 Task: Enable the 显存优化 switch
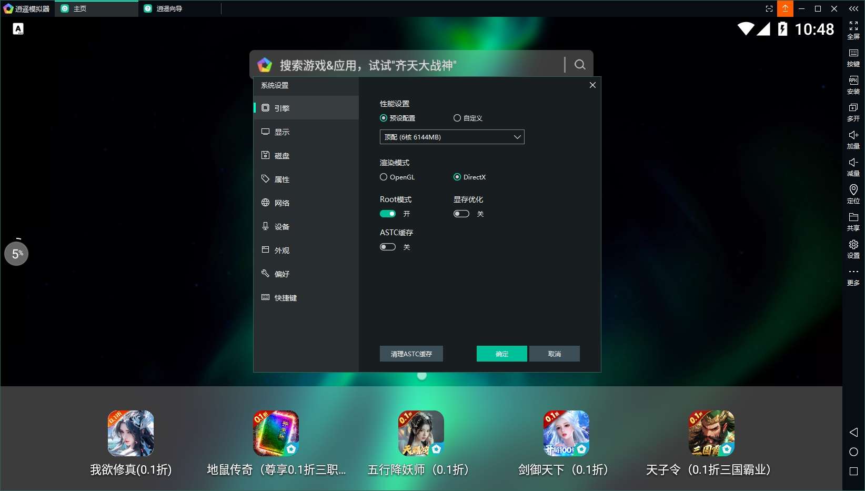coord(461,214)
